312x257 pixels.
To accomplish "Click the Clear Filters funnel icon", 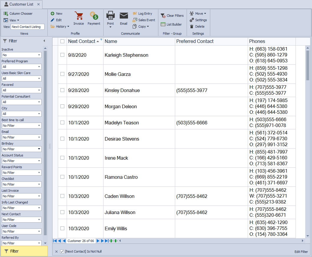I will pos(163,16).
